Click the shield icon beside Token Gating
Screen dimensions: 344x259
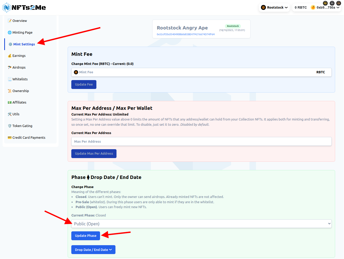[x=10, y=126]
